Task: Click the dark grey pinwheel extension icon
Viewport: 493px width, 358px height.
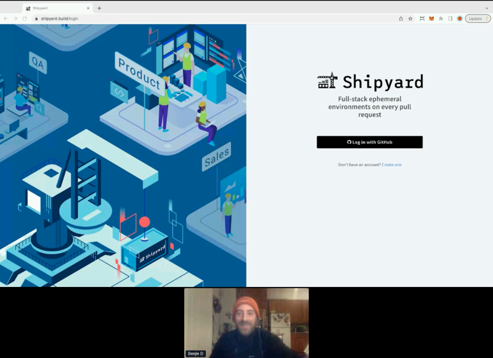Action: pos(441,19)
